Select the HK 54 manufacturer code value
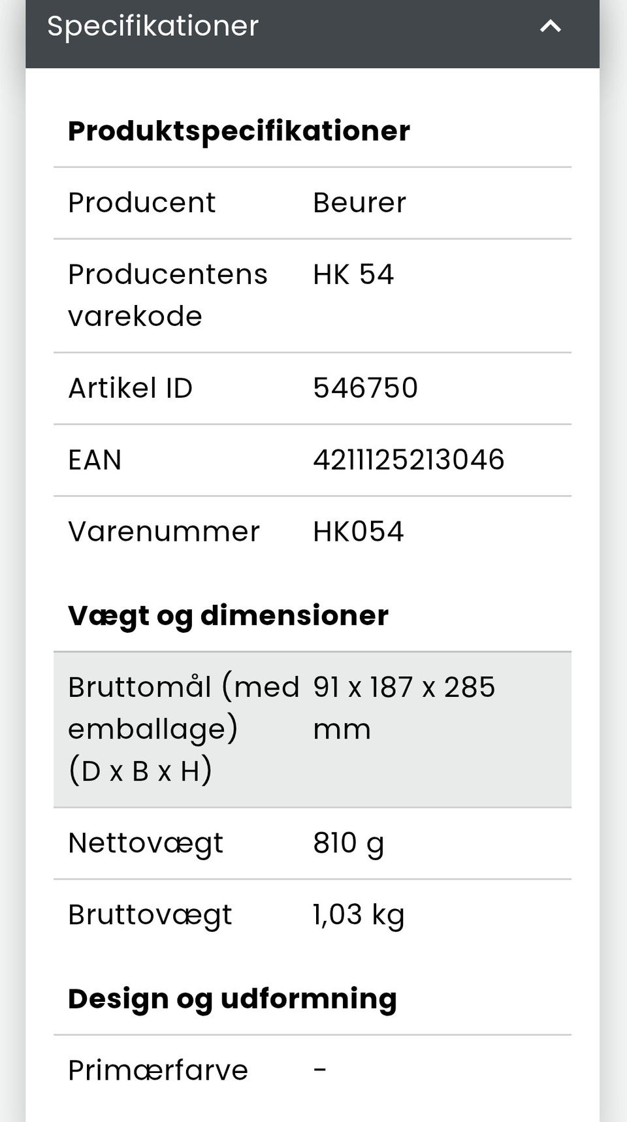The width and height of the screenshot is (627, 1122). [353, 274]
